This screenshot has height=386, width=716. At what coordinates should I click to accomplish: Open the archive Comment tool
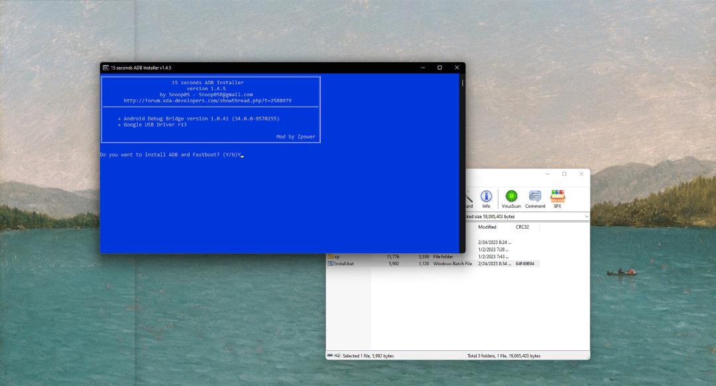535,199
